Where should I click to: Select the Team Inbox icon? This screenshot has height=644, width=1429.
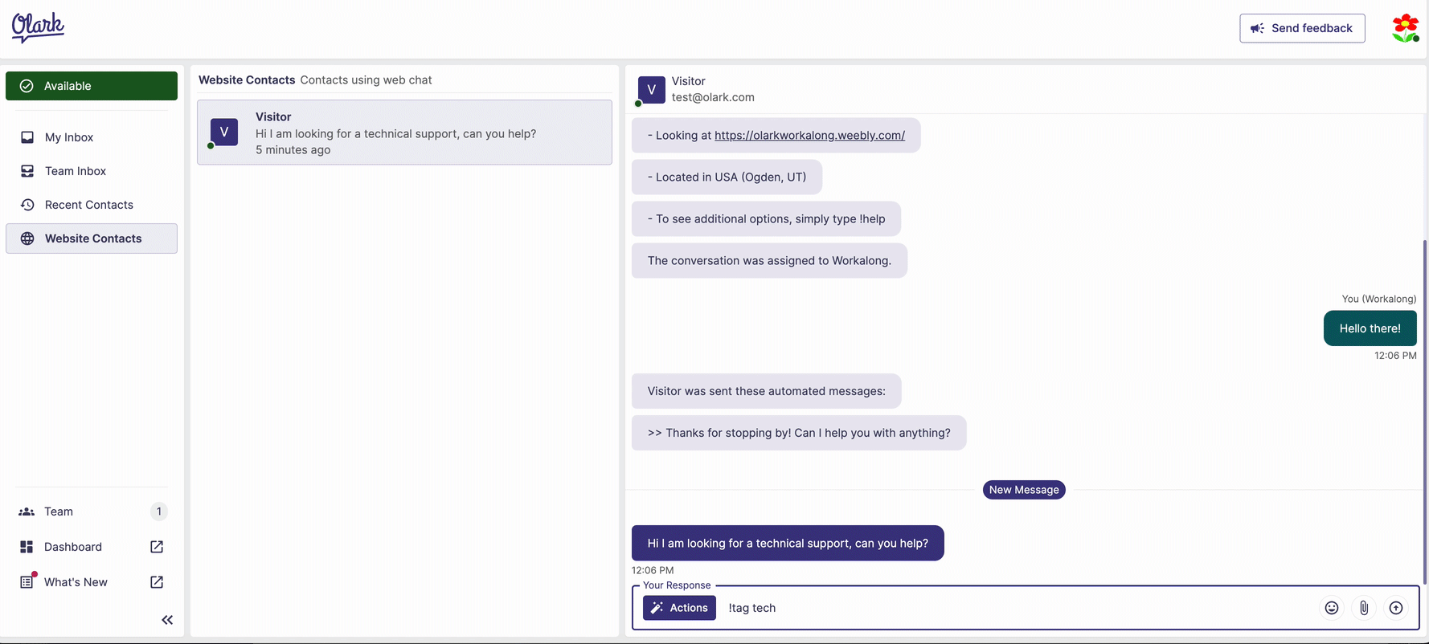pos(27,170)
